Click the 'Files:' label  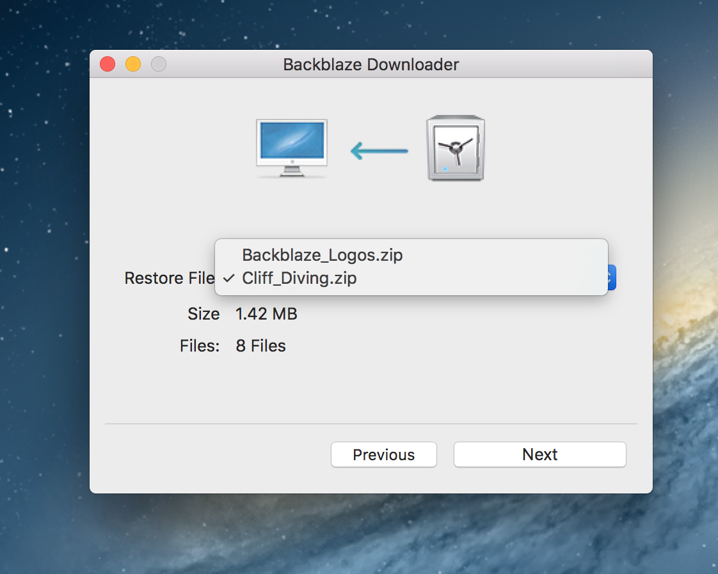[200, 346]
